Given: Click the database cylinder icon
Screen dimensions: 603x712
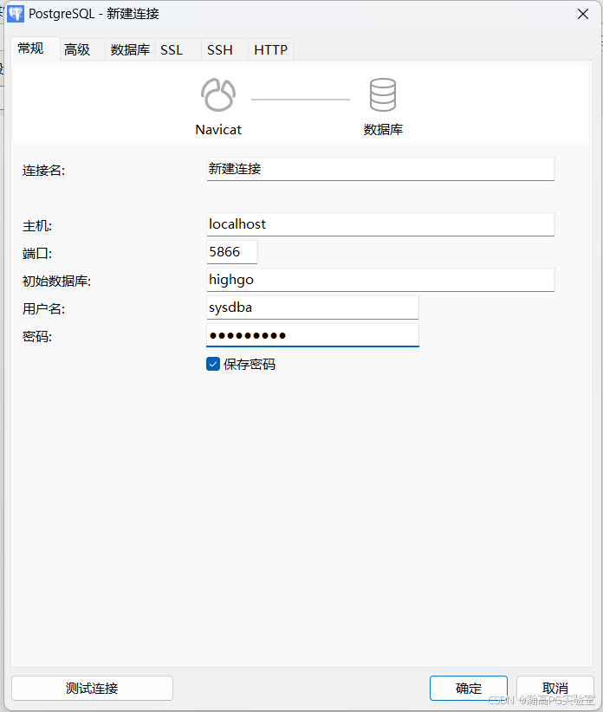Looking at the screenshot, I should (x=383, y=95).
